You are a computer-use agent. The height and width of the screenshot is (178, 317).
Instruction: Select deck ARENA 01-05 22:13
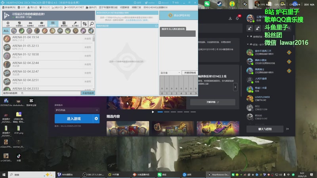(x=47, y=47)
